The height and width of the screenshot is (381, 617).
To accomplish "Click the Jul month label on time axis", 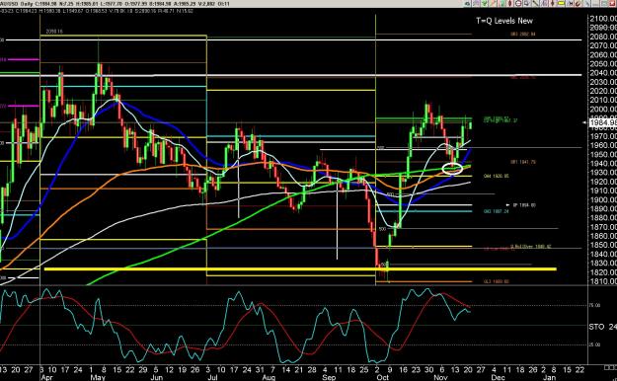I will (x=212, y=377).
